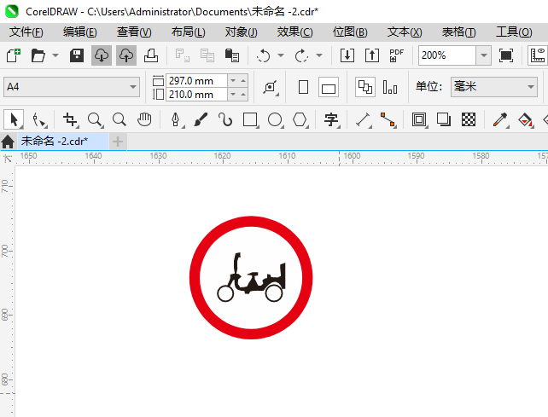This screenshot has height=417, width=548.
Task: Open the 编辑(E) menu
Action: (79, 32)
